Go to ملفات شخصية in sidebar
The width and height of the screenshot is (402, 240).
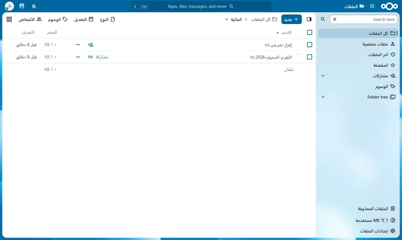coord(358,44)
